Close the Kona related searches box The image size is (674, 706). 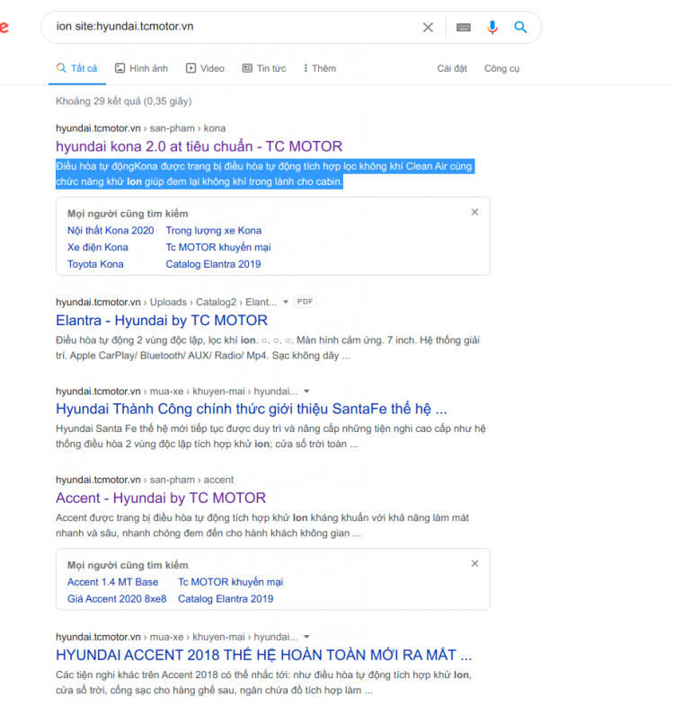point(474,212)
